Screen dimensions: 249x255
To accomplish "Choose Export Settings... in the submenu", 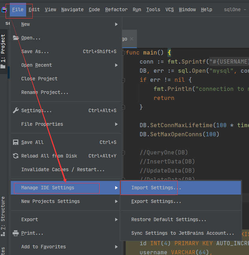I will click(x=181, y=201).
